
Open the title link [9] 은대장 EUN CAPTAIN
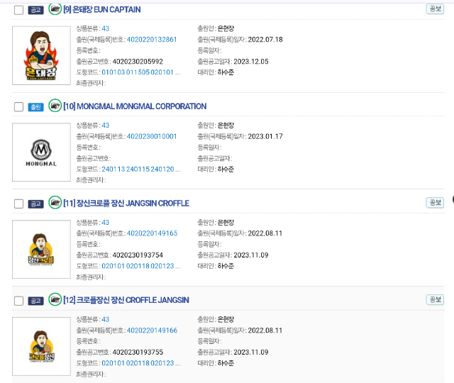pos(102,10)
